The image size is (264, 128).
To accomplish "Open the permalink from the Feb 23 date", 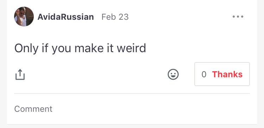I will [115, 17].
